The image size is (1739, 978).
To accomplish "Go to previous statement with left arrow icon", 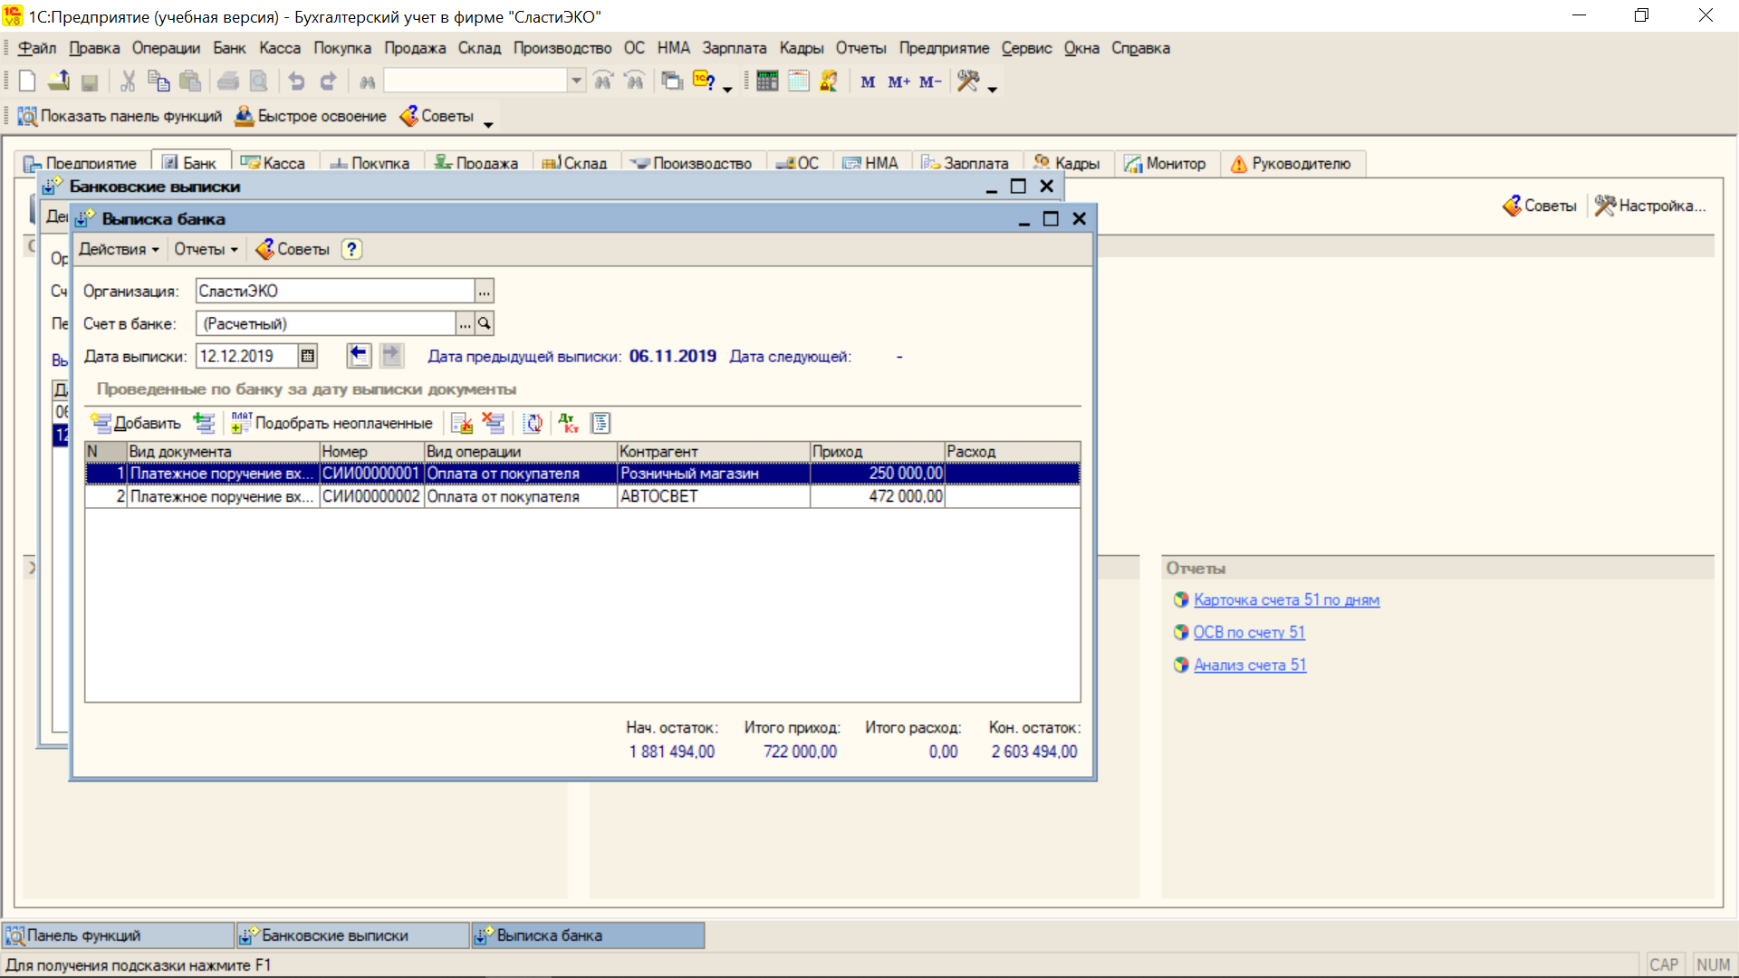I will tap(359, 356).
